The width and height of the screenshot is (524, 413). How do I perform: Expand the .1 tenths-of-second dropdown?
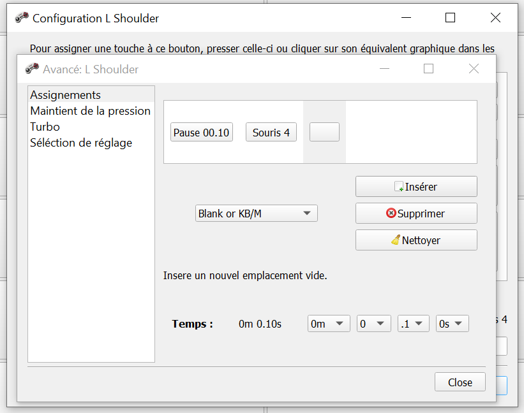pos(412,324)
